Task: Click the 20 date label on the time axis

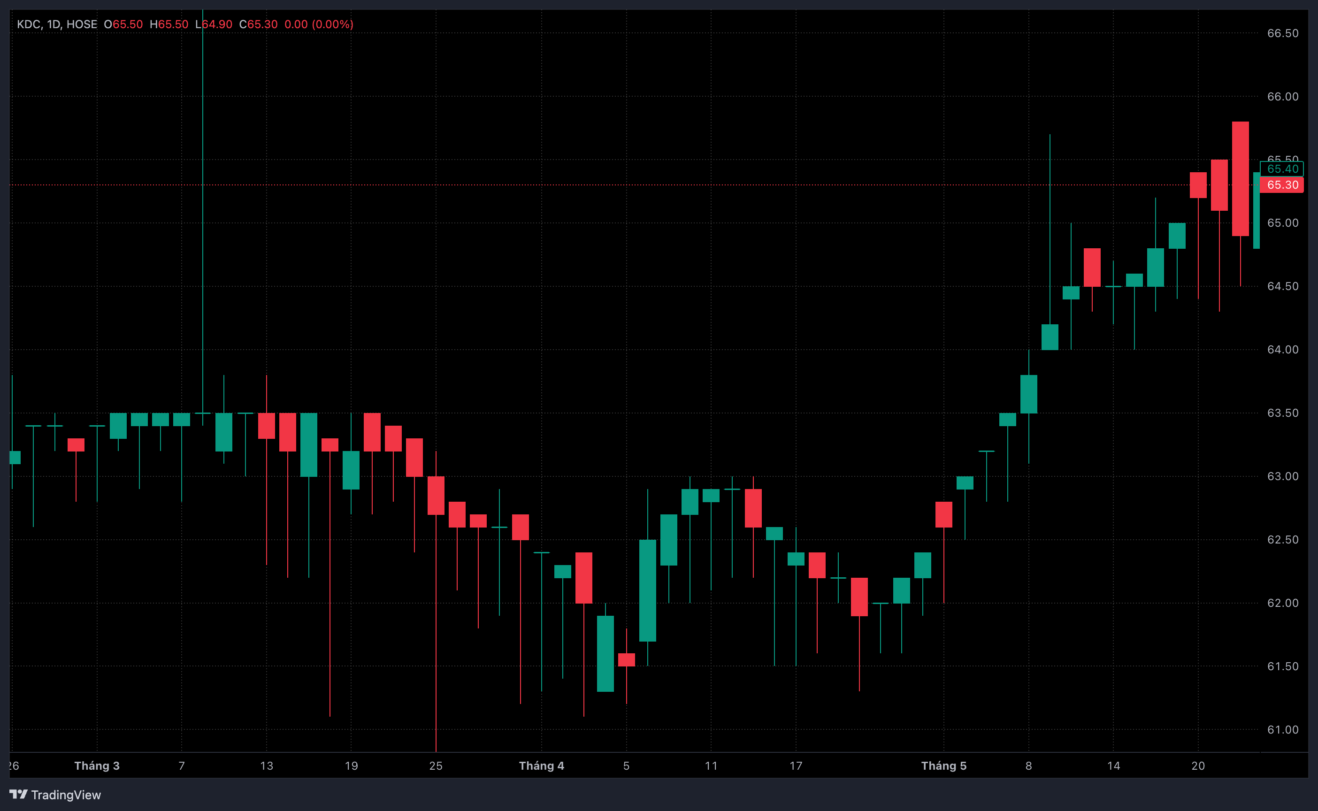Action: 1198,765
